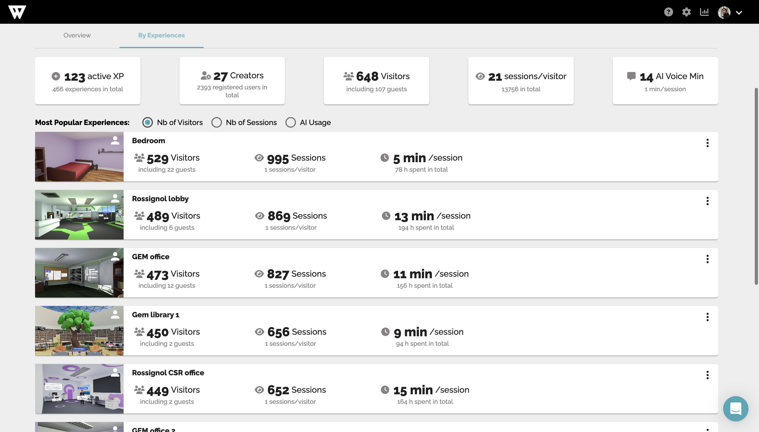Open the chat support widget
Screen dimensions: 759x432
736,409
